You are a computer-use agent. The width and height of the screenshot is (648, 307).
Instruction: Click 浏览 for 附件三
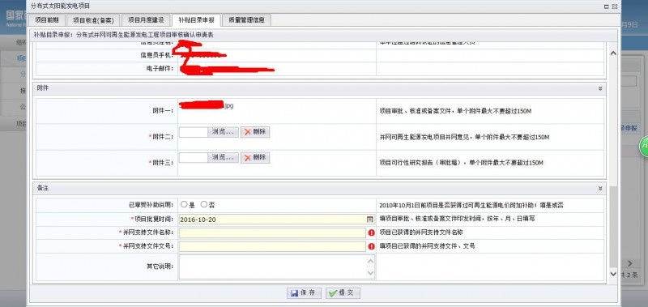coord(224,157)
